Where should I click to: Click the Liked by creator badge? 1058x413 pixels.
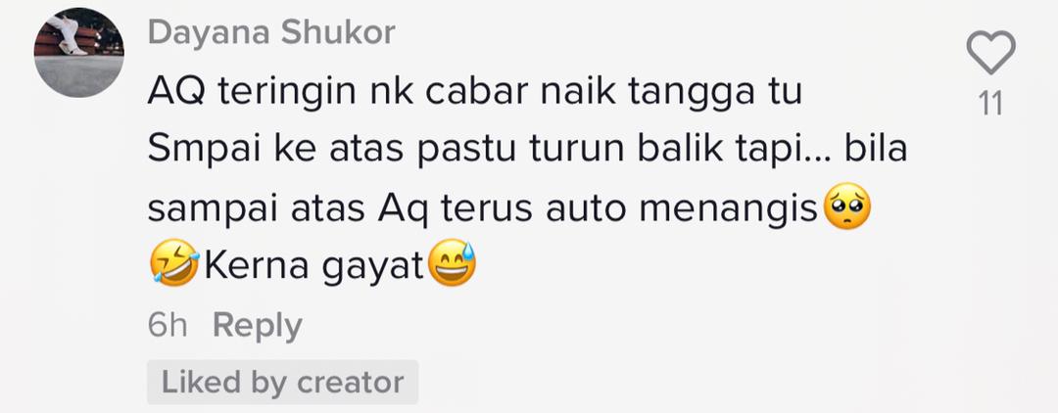283,382
